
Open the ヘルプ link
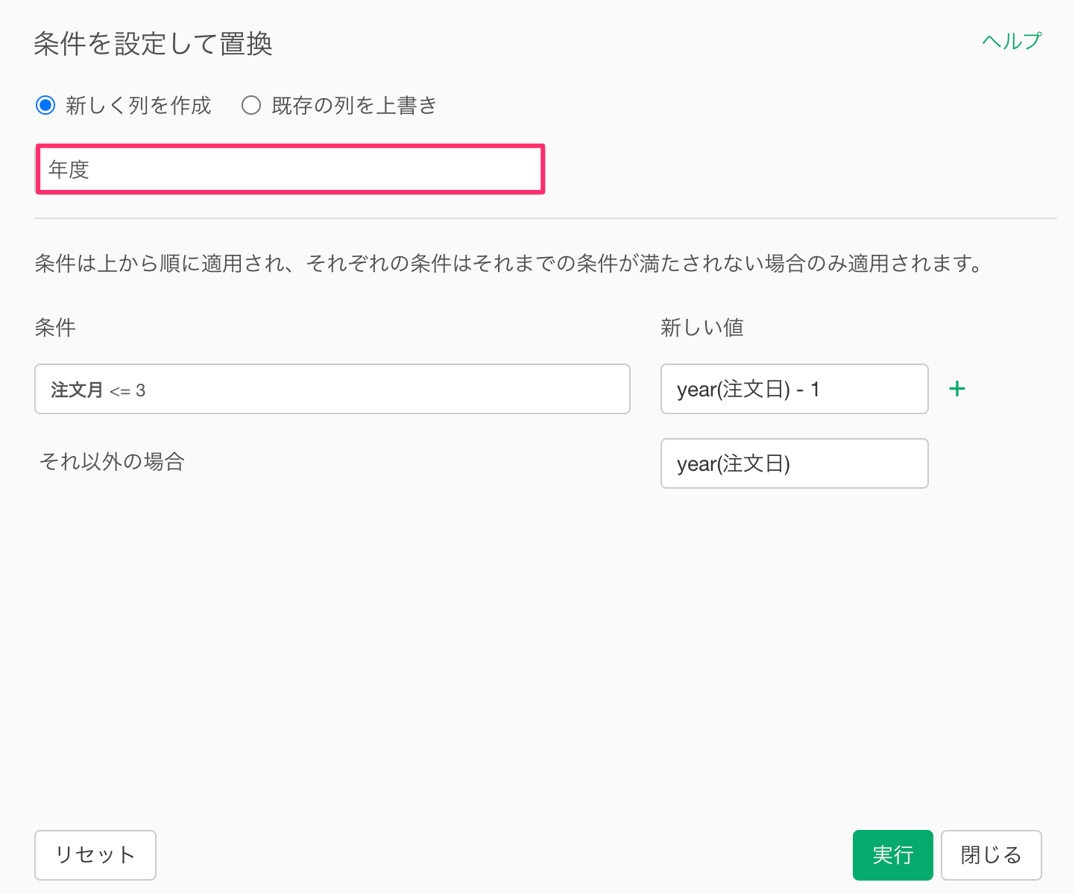(x=1012, y=41)
